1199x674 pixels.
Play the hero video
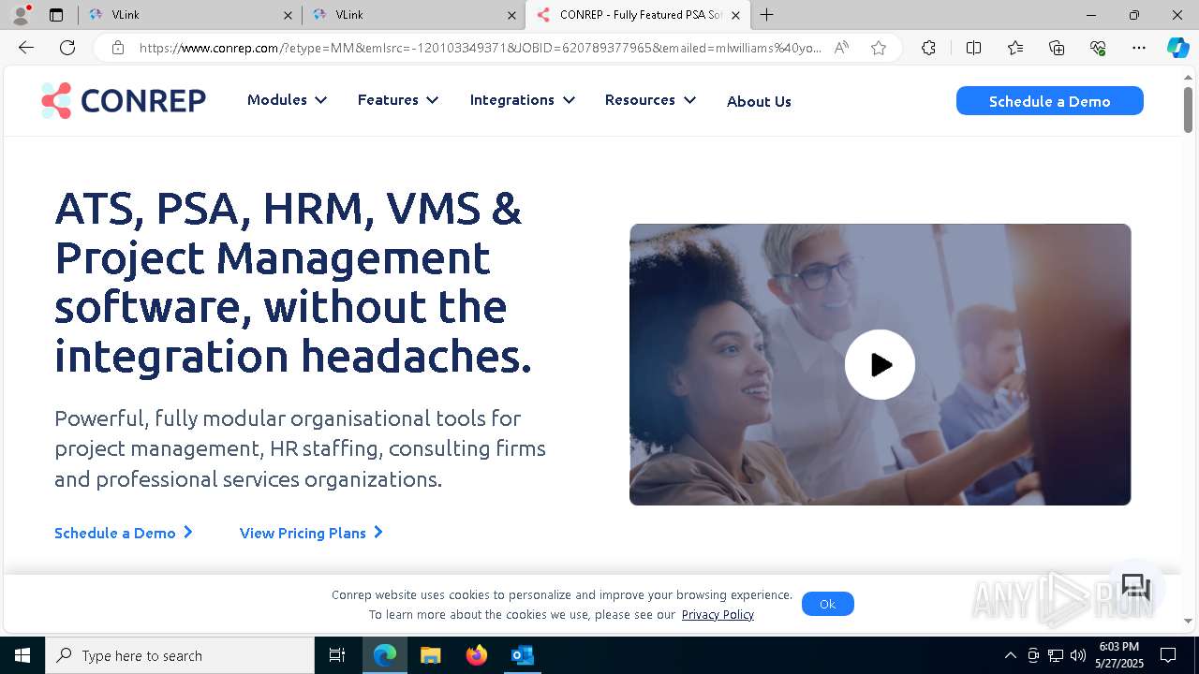coord(880,364)
